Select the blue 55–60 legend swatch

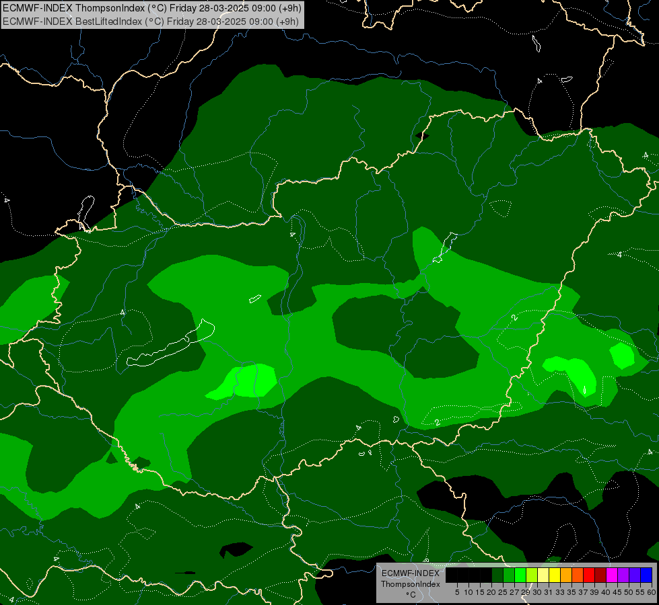(x=646, y=575)
